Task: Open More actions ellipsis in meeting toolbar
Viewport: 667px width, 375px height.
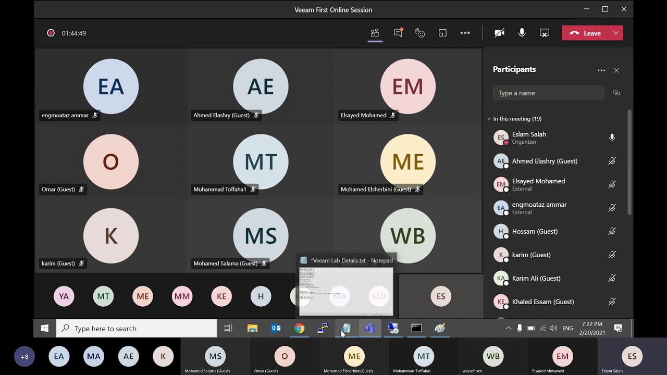Action: pos(465,33)
